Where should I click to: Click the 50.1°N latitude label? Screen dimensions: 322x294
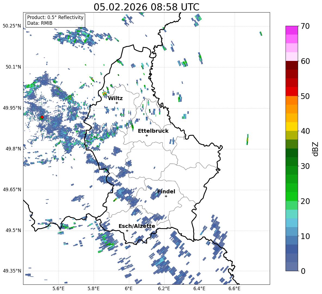click(13, 67)
